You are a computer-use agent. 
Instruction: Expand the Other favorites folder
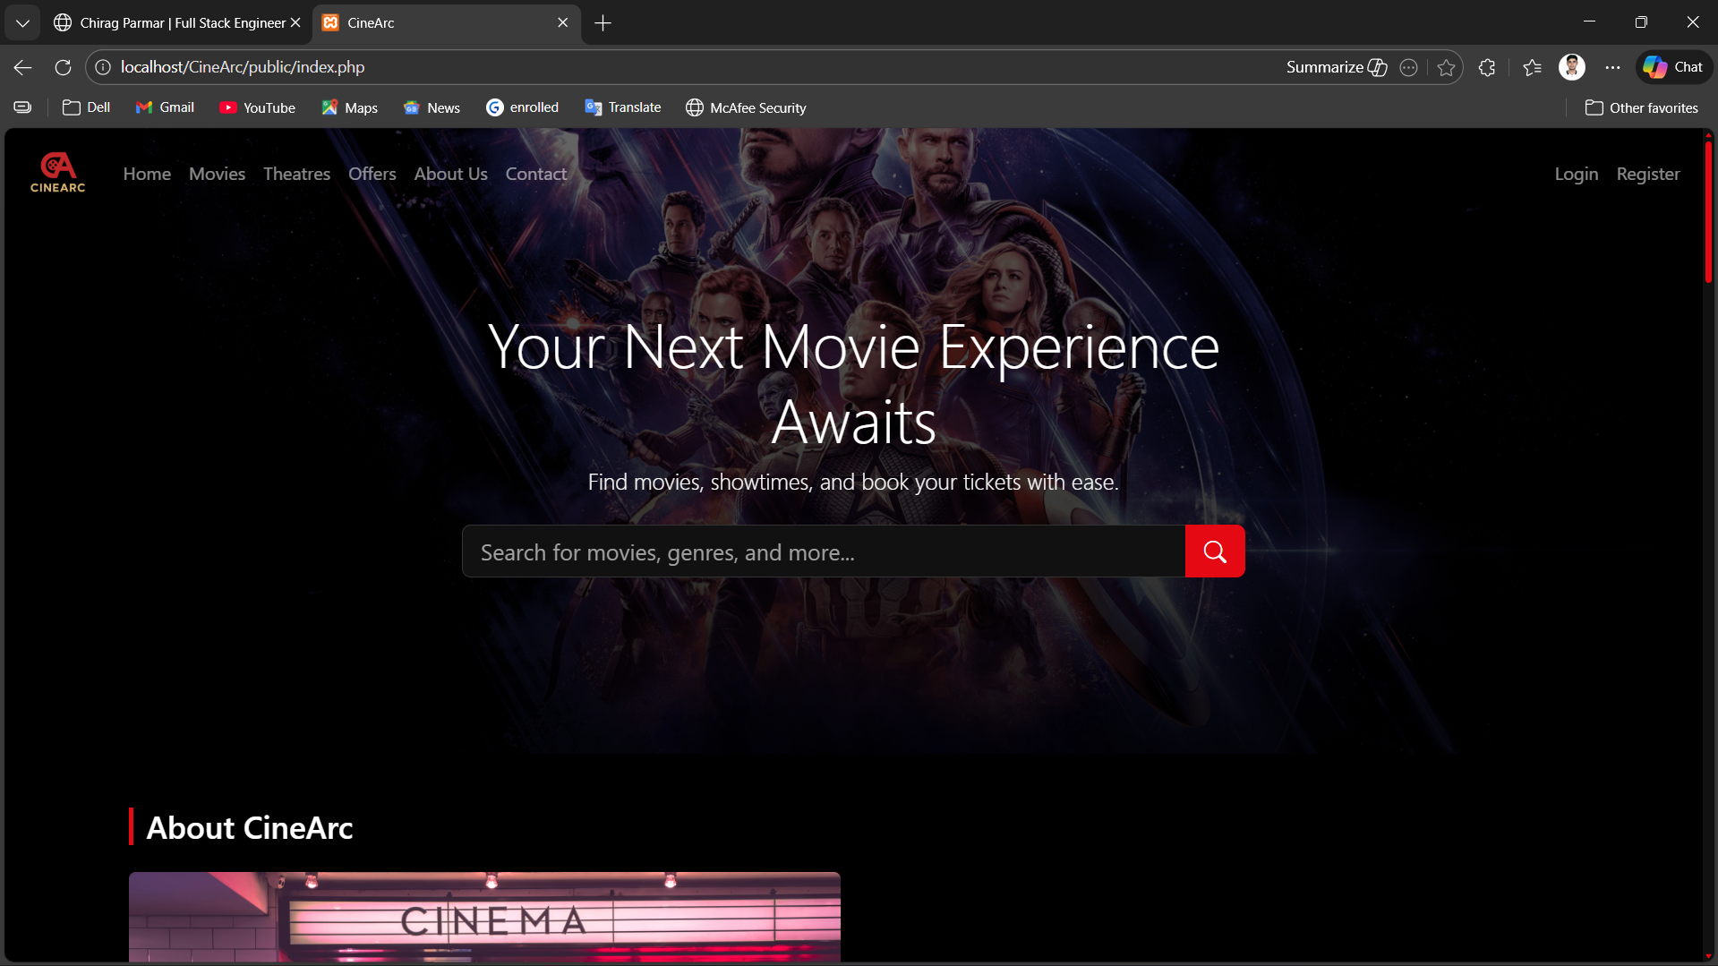click(1641, 107)
